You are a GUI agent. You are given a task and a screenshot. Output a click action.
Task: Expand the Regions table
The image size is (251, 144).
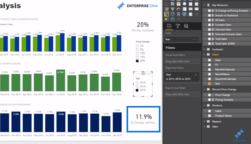[205, 121]
